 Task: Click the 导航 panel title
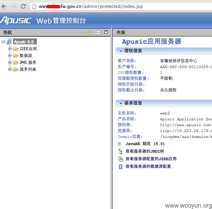tap(8, 32)
